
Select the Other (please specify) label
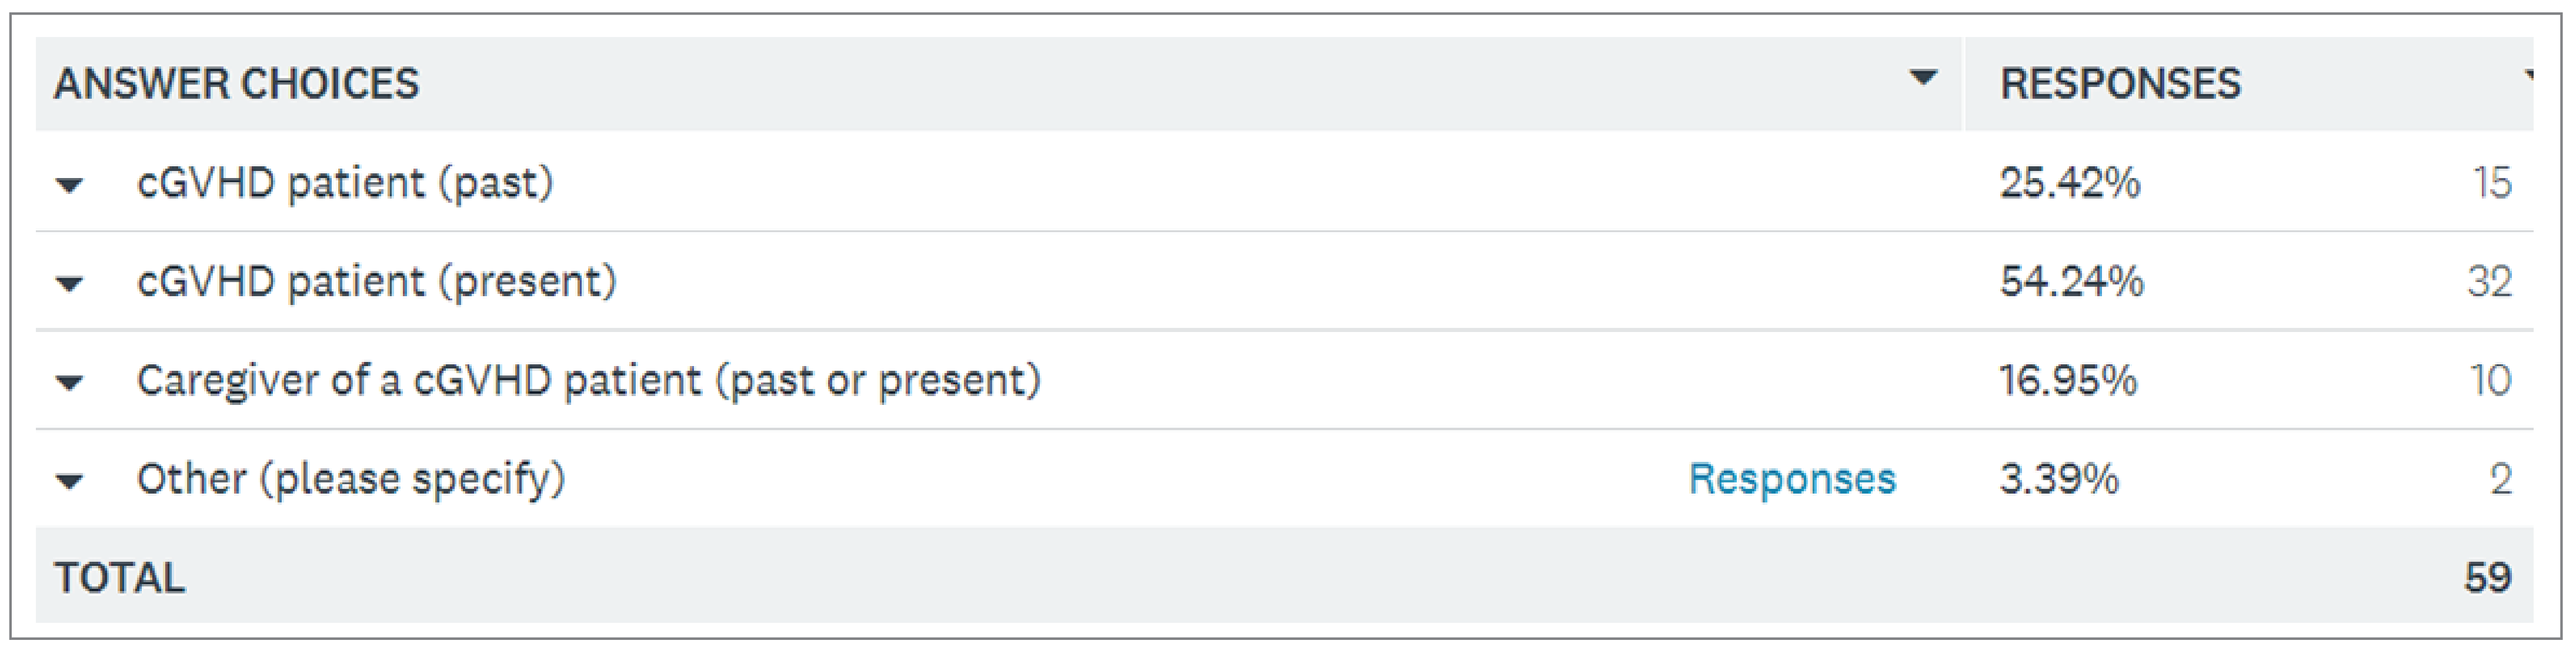pyautogui.click(x=350, y=480)
